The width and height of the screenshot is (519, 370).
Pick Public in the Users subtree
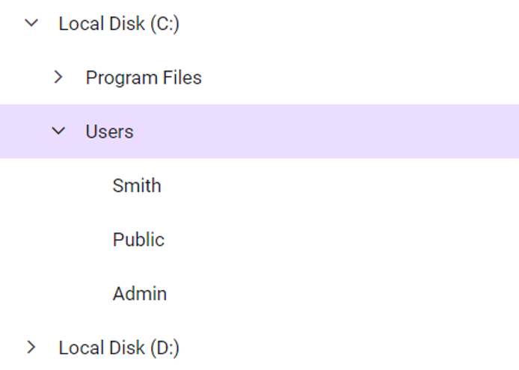tap(138, 239)
